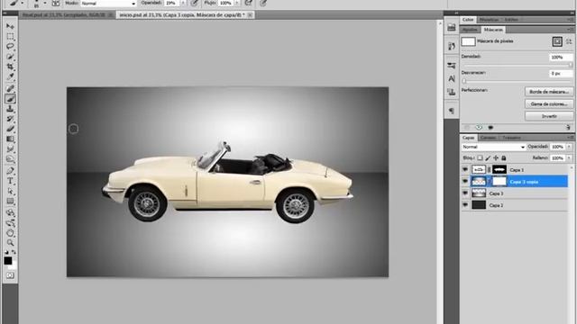577x324 pixels.
Task: Select the Lasso tool
Action: [x=10, y=47]
